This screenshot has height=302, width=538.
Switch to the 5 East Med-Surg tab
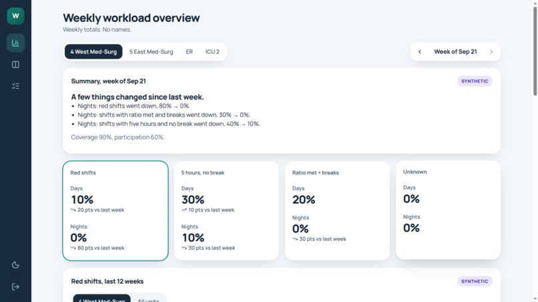click(151, 52)
